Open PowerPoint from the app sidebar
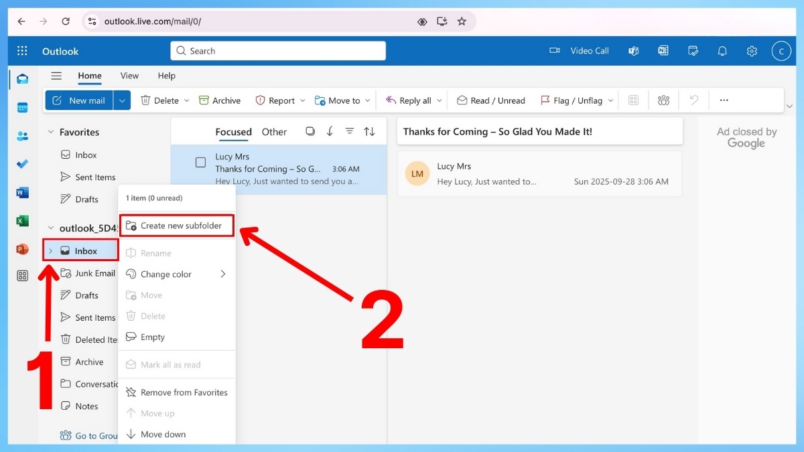Image resolution: width=804 pixels, height=452 pixels. [22, 249]
